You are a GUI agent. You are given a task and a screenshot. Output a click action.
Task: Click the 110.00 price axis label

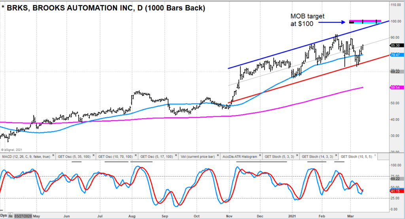[396, 5]
